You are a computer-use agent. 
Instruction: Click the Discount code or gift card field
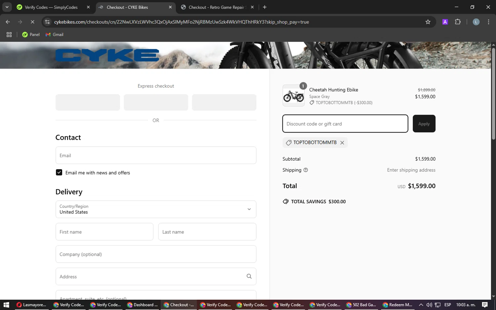(345, 124)
